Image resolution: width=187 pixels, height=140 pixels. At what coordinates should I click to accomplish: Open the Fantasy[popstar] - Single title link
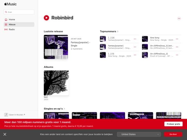point(80,44)
